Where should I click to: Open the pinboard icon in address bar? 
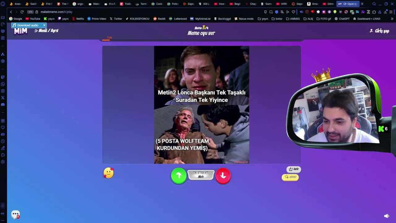(265, 12)
